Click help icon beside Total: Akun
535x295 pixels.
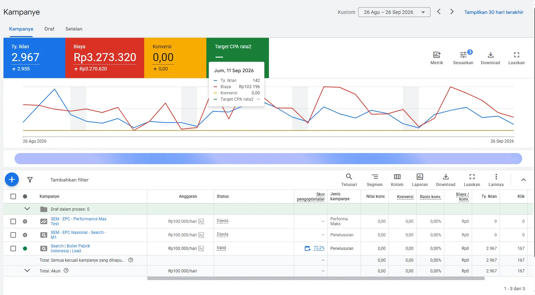click(x=66, y=271)
